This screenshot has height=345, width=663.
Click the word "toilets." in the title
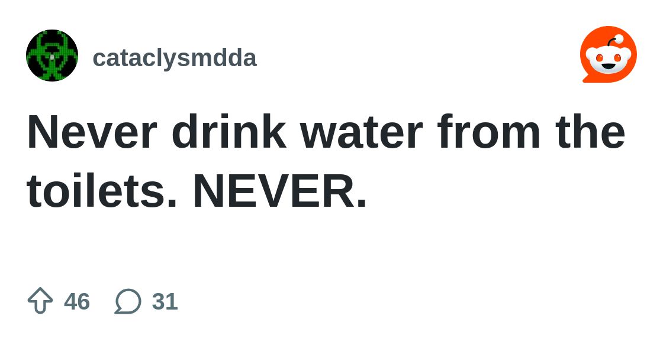tap(102, 192)
